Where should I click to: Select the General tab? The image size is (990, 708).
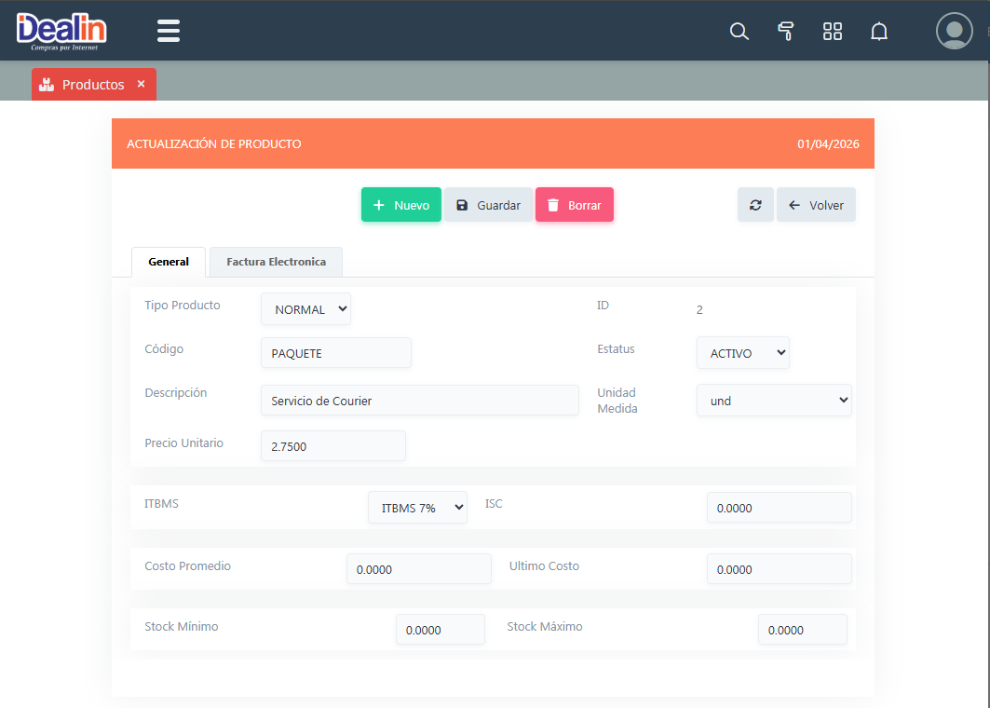(x=169, y=262)
